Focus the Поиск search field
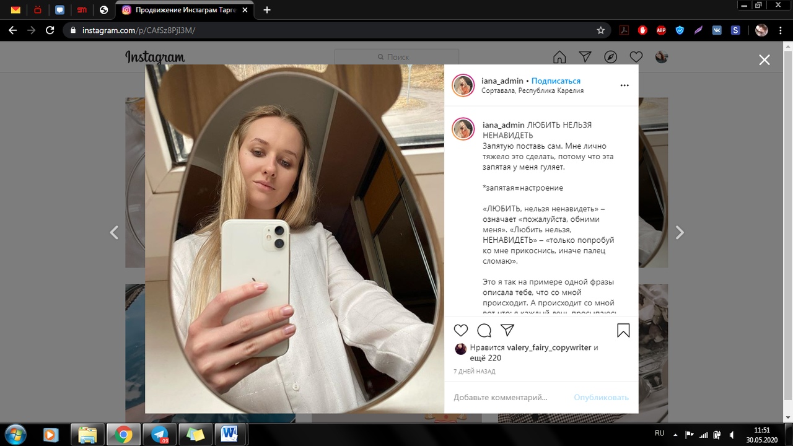The height and width of the screenshot is (446, 793). 396,57
